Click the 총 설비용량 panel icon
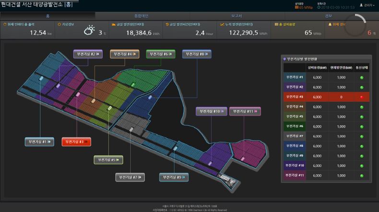The width and height of the screenshot is (379, 212). coord(276,24)
